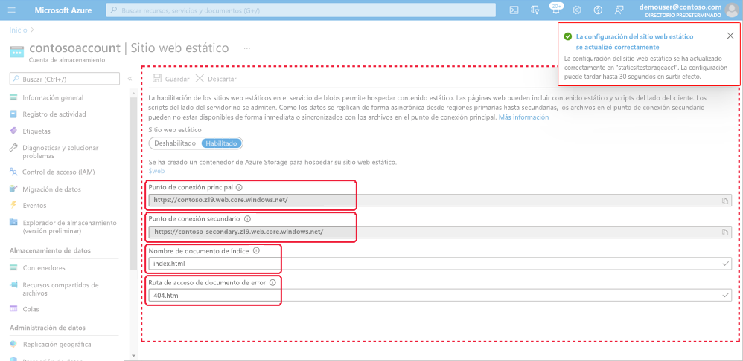Select Habilitado for static website
The image size is (743, 361).
[222, 143]
